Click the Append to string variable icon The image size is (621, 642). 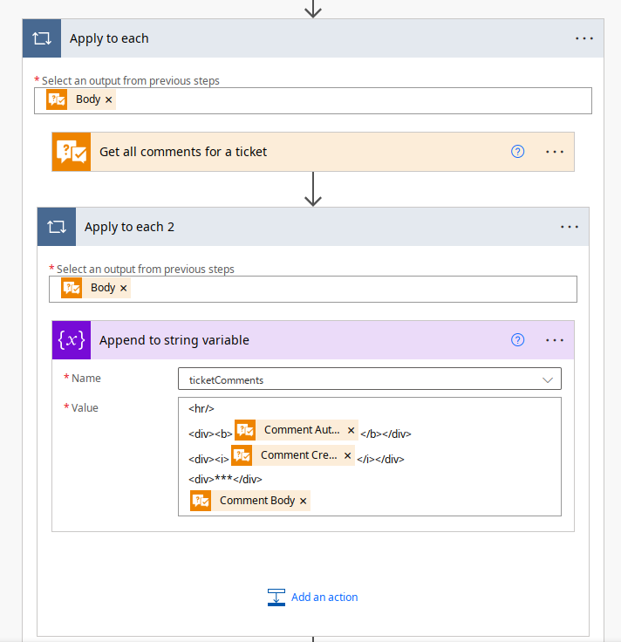[72, 340]
